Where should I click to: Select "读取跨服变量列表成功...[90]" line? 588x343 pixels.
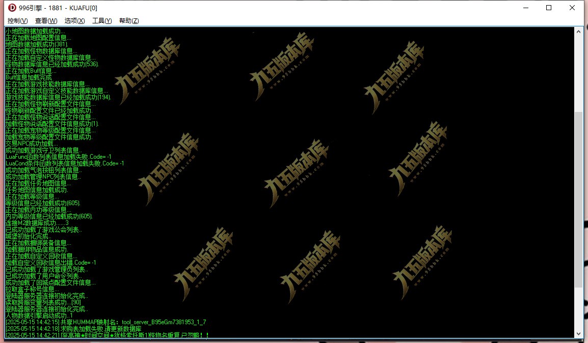coord(43,303)
